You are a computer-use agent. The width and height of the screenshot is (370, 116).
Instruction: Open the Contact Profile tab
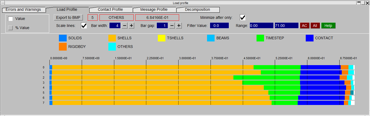110,10
